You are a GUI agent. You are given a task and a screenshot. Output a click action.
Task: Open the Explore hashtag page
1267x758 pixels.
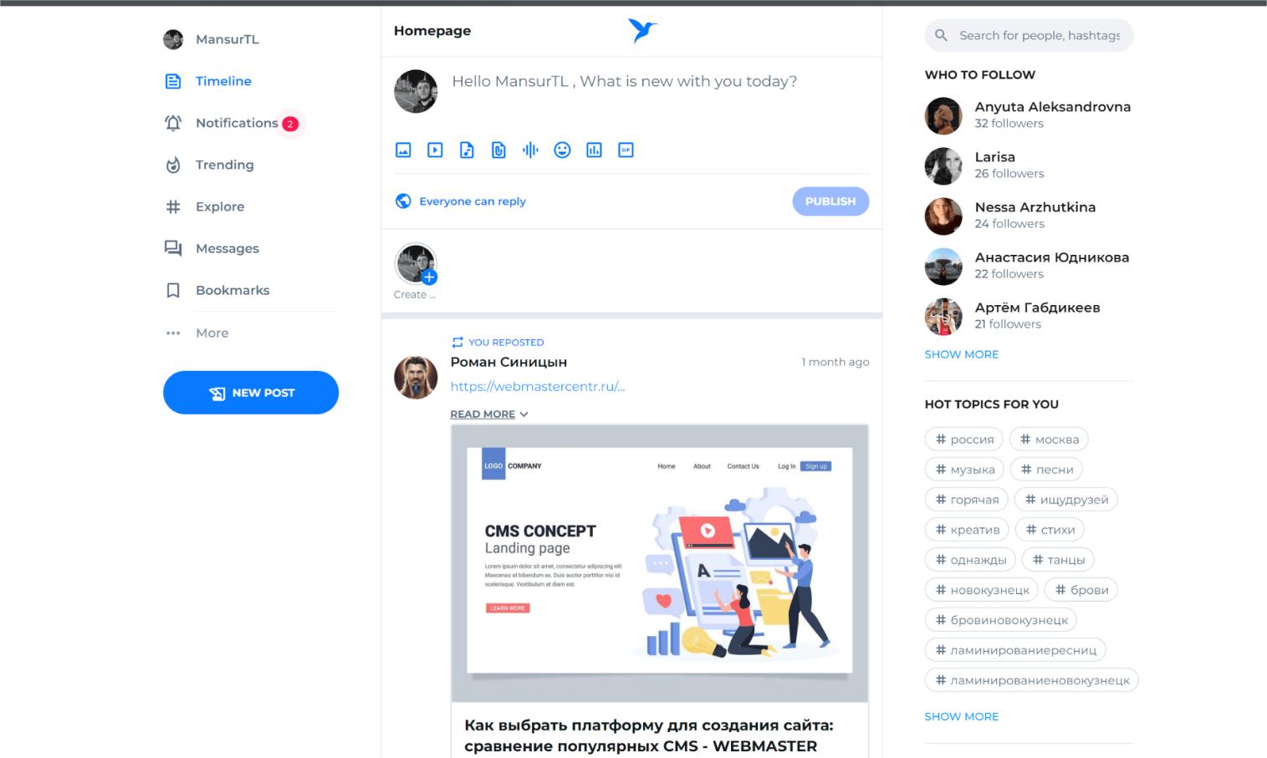click(205, 206)
